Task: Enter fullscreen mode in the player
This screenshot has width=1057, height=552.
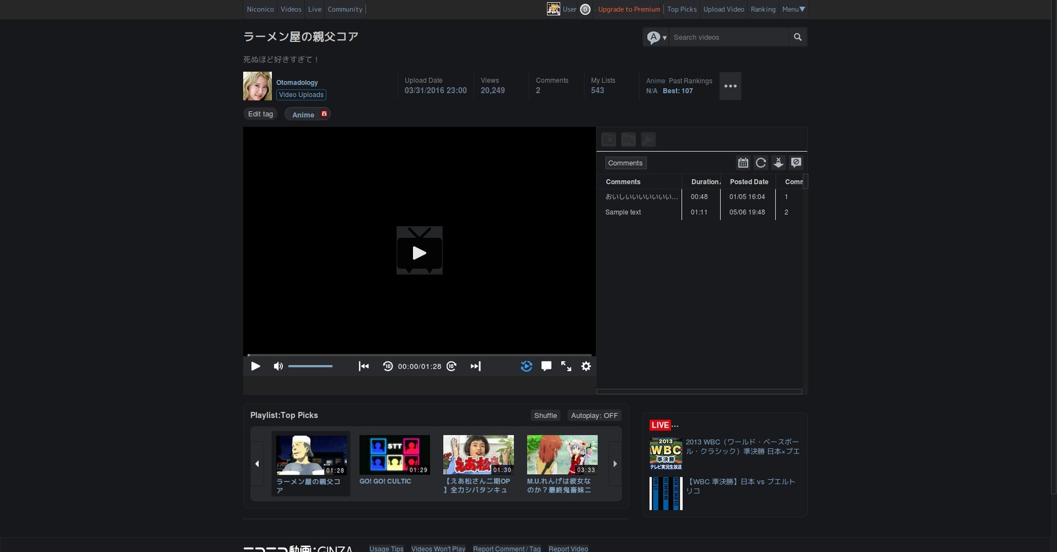Action: point(566,366)
